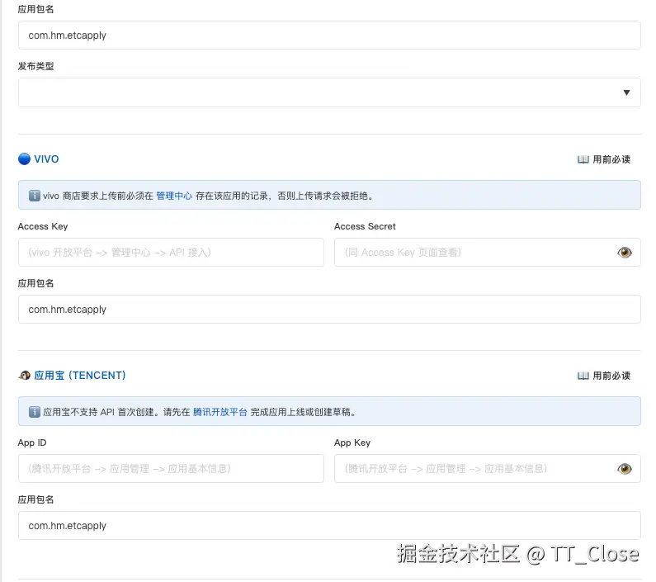Click the dropdown arrow in 发布类型 field
The width and height of the screenshot is (656, 582).
tap(626, 92)
